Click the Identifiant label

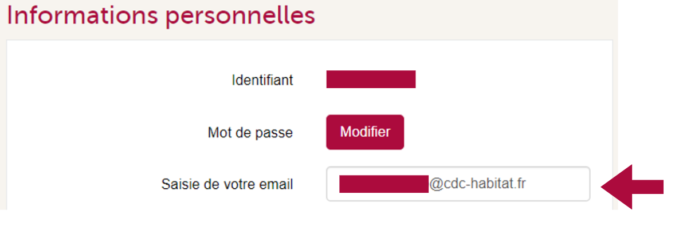(x=262, y=80)
